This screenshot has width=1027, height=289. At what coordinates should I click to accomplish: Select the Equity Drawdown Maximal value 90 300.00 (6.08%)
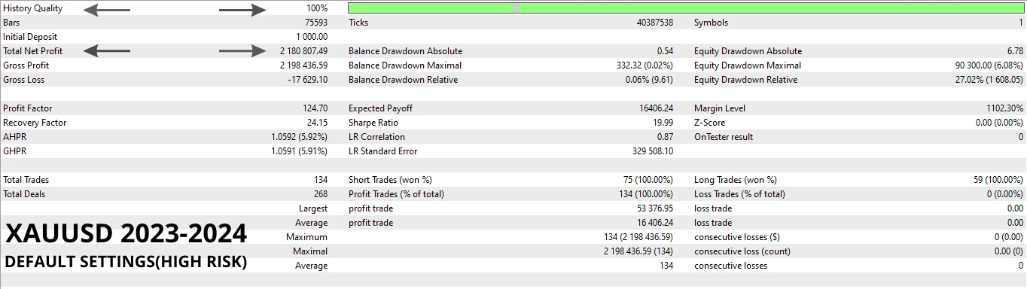point(989,65)
